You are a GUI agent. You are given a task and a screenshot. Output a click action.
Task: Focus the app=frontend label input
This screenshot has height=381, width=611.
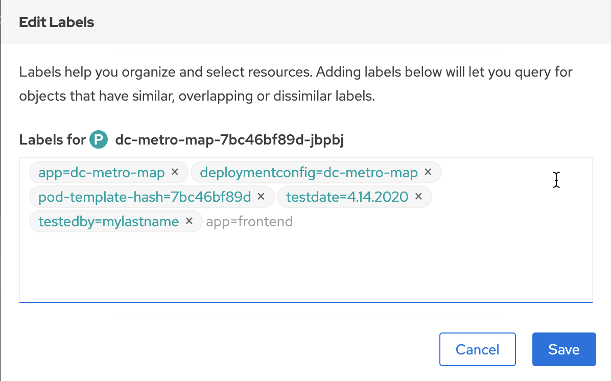click(249, 222)
